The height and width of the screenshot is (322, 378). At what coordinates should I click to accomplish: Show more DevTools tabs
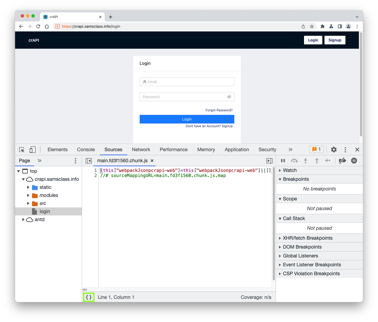pyautogui.click(x=291, y=150)
